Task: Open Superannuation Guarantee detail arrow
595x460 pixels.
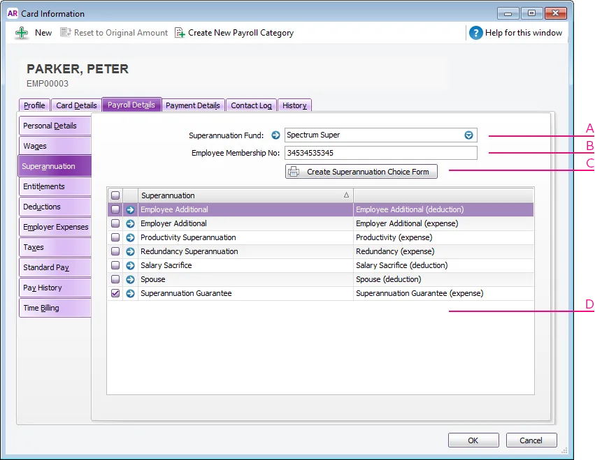Action: [130, 294]
